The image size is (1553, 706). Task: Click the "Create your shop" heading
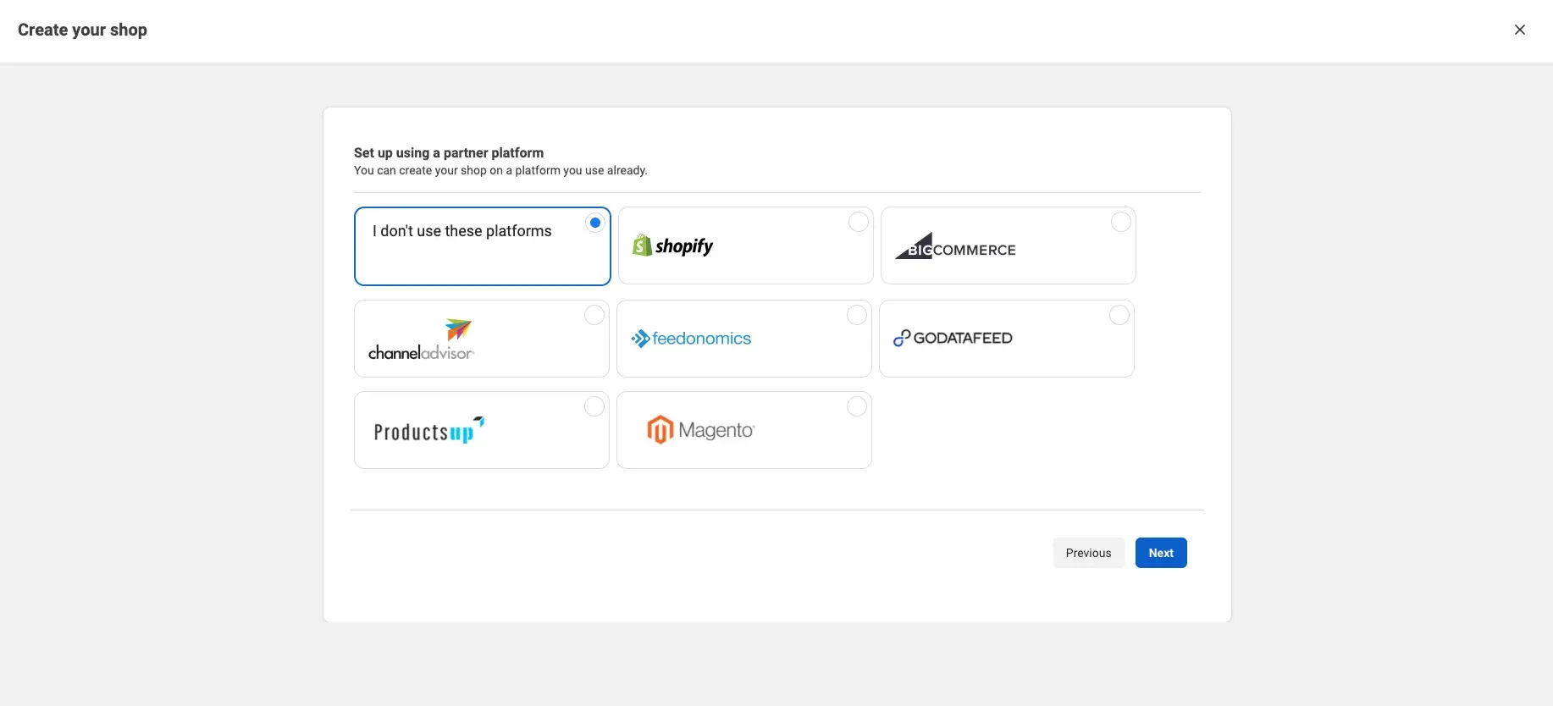pyautogui.click(x=82, y=30)
